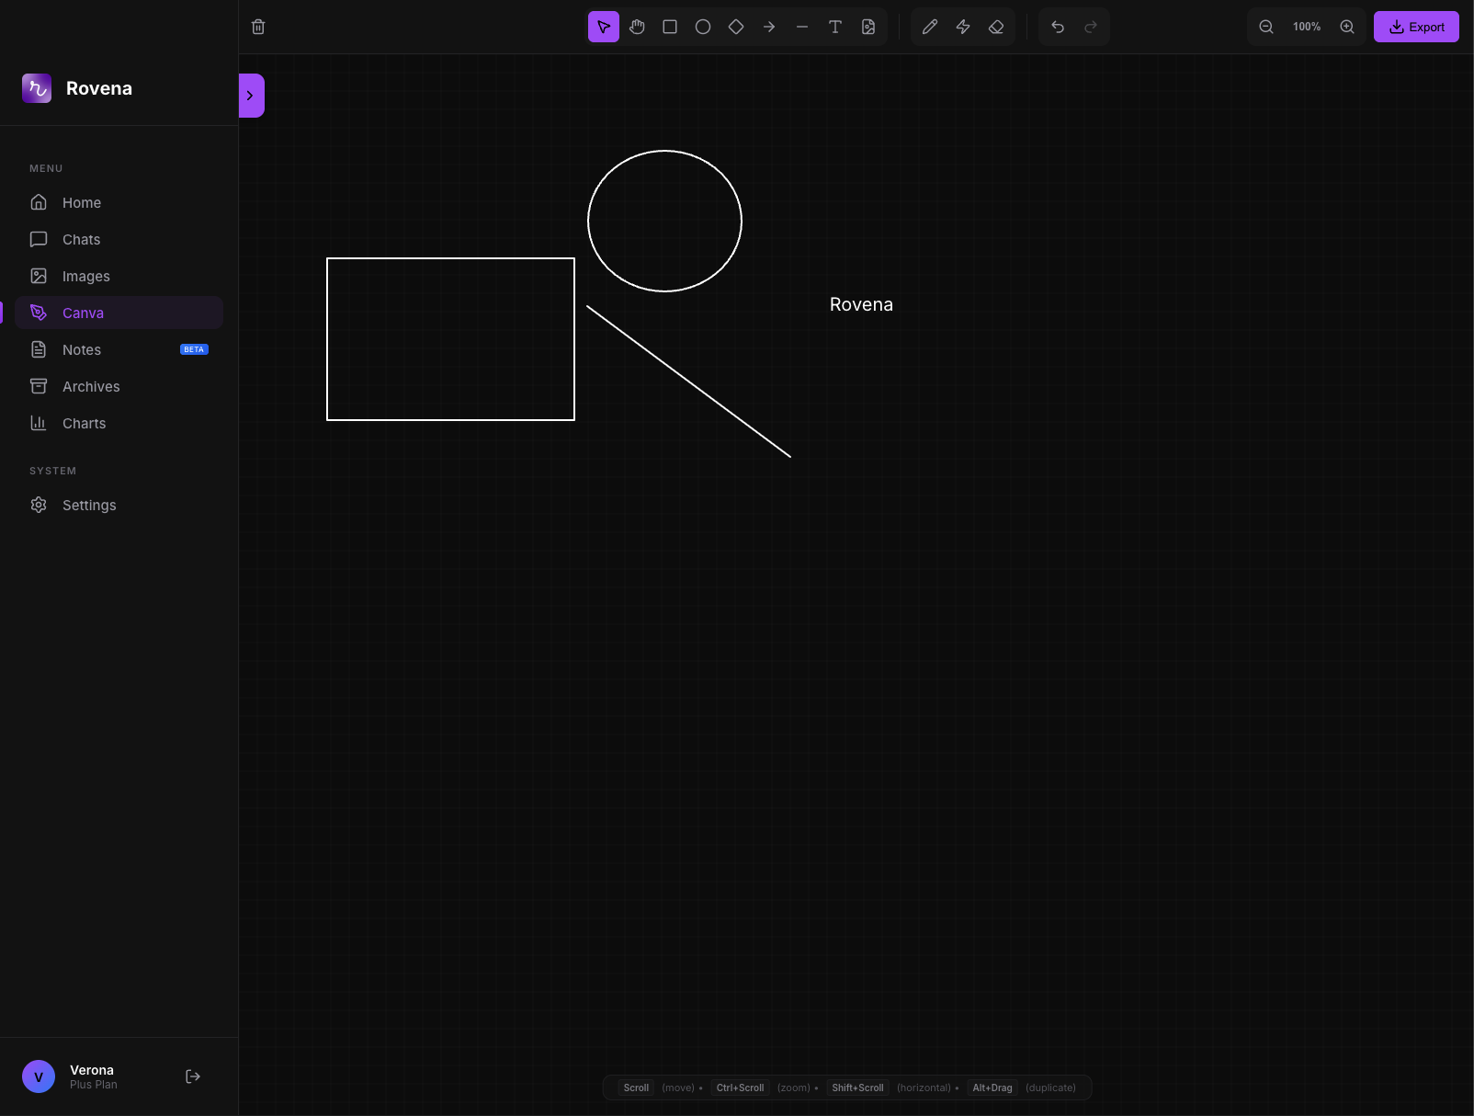Click the Verona user name
The width and height of the screenshot is (1474, 1116).
click(x=92, y=1070)
